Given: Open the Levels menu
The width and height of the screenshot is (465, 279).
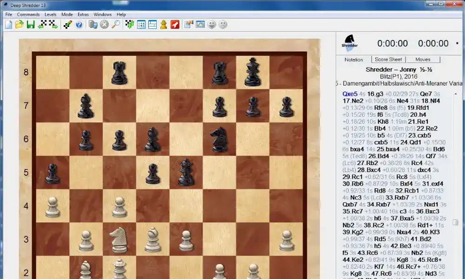Looking at the screenshot, I should [50, 14].
